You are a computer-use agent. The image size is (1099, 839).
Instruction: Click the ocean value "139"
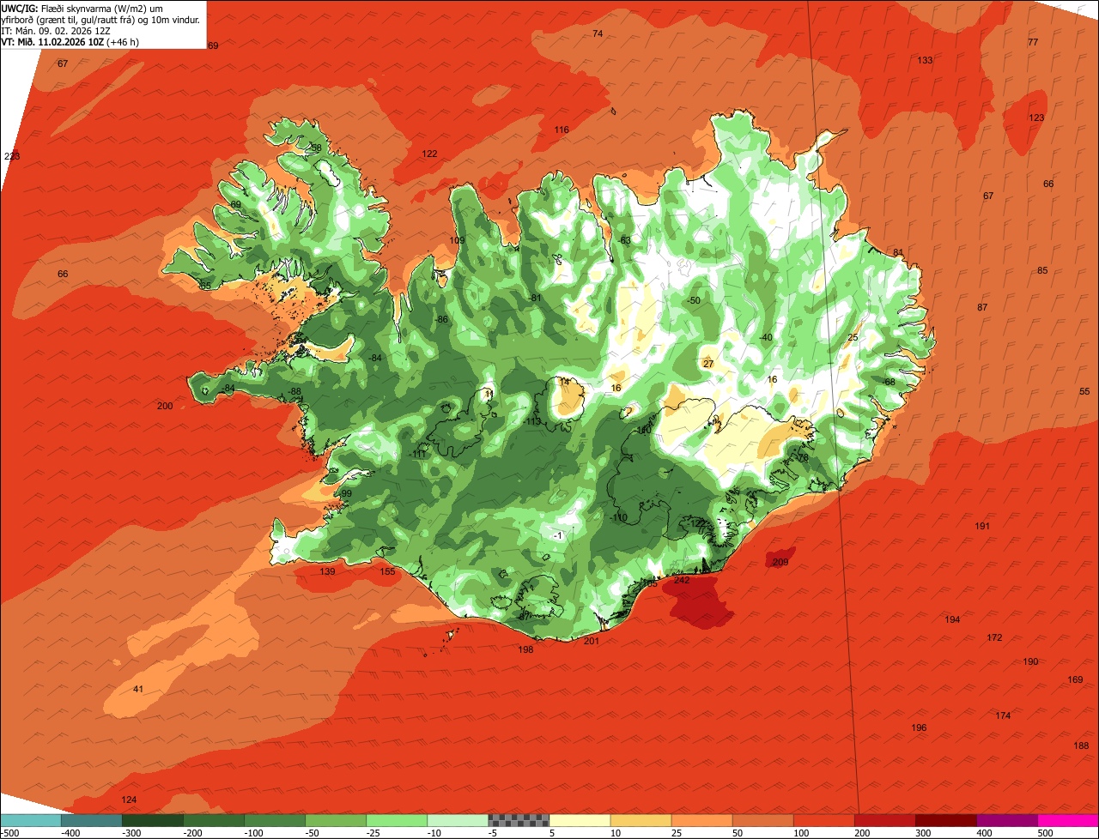coord(327,571)
